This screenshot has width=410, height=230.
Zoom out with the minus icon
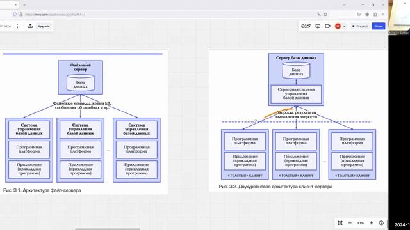tap(350, 223)
